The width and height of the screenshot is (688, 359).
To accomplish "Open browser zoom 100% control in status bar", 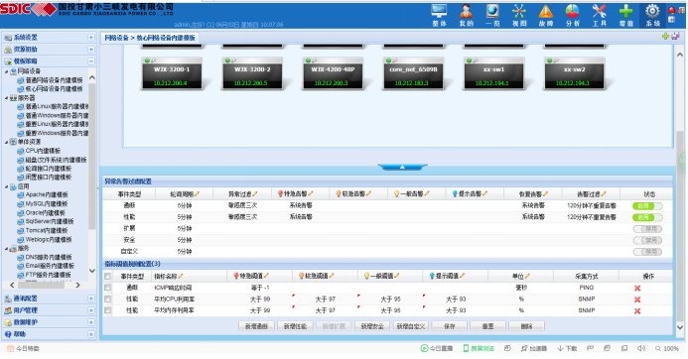I will point(667,348).
